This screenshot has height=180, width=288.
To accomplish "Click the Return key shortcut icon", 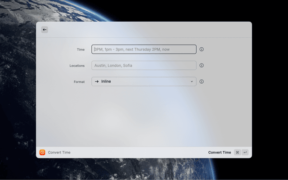I will tap(245, 153).
